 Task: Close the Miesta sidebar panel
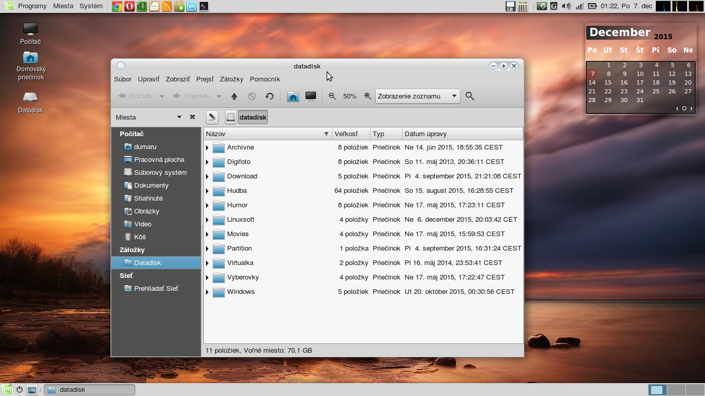193,118
